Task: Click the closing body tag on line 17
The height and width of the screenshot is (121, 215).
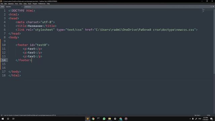Action: [x=14, y=72]
